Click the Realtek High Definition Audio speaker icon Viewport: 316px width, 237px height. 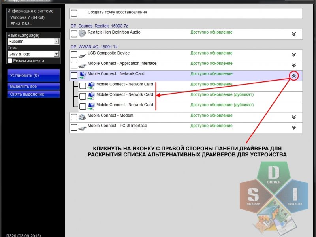(82, 34)
